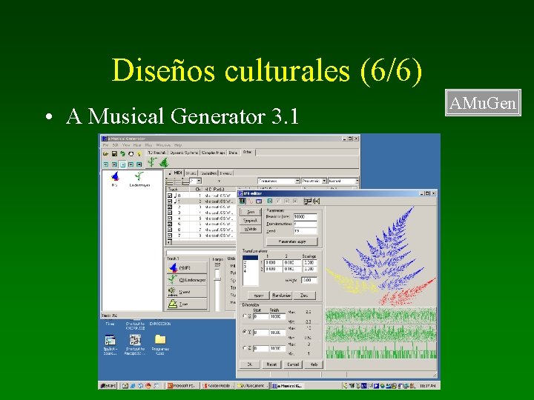Click the Windows Start button

pos(108,386)
